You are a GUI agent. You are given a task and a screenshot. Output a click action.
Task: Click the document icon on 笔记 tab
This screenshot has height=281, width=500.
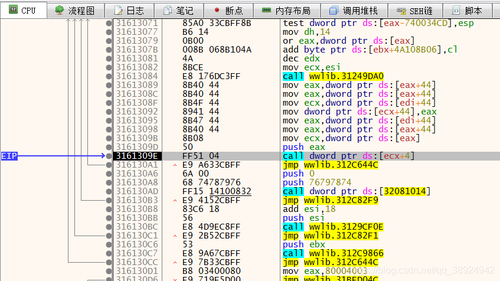coord(168,11)
